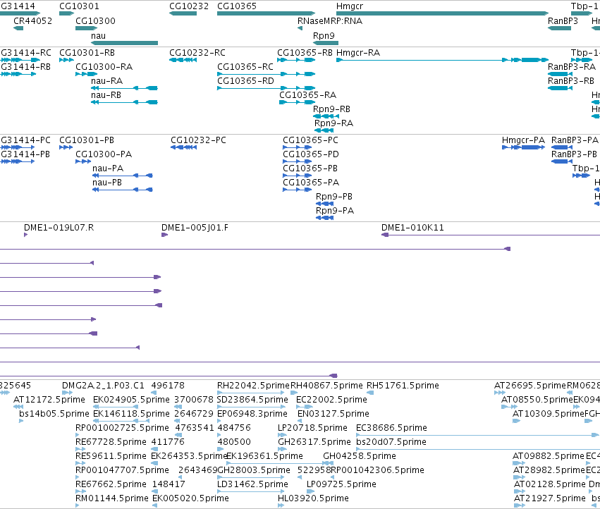Select EST LP20718.5prime label
The image size is (600, 509).
[312, 427]
